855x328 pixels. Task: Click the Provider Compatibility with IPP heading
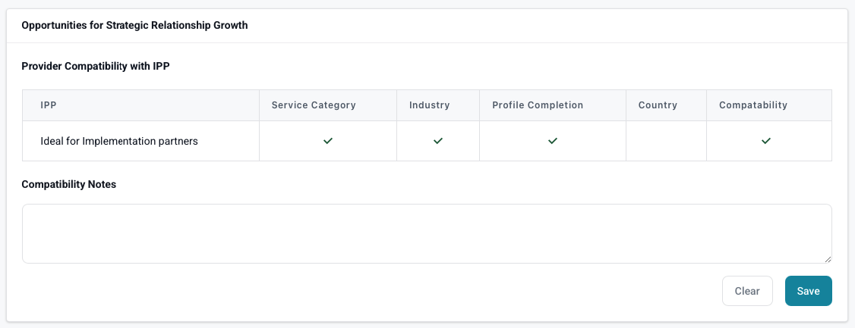click(x=96, y=66)
